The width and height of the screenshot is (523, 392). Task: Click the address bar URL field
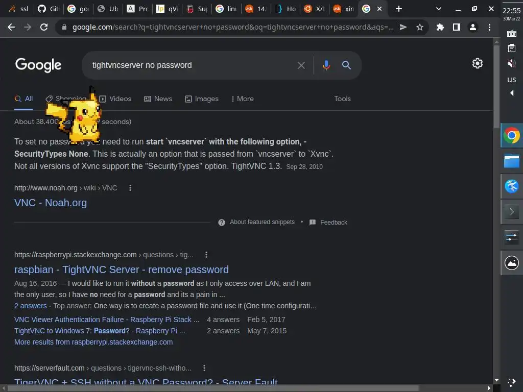pyautogui.click(x=232, y=27)
